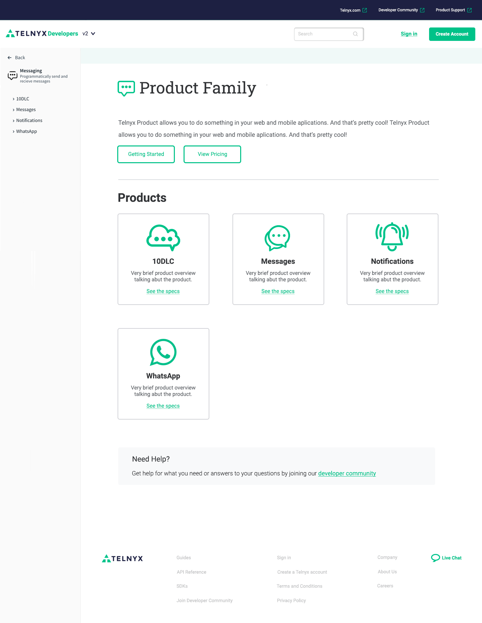Click the WhatsApp phone icon
Viewport: 482px width, 623px height.
coord(163,352)
